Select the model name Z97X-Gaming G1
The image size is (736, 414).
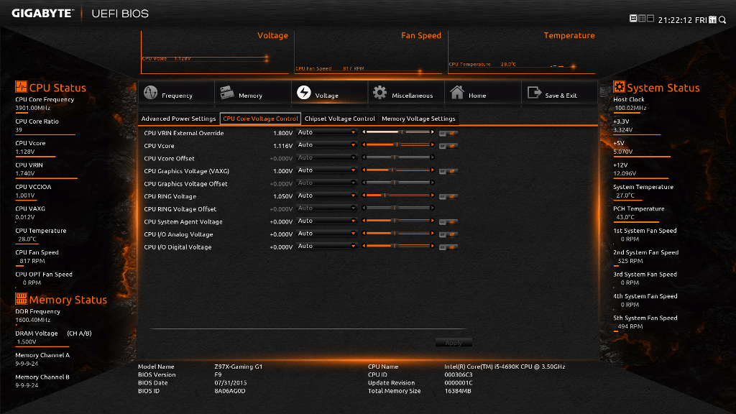click(x=239, y=367)
